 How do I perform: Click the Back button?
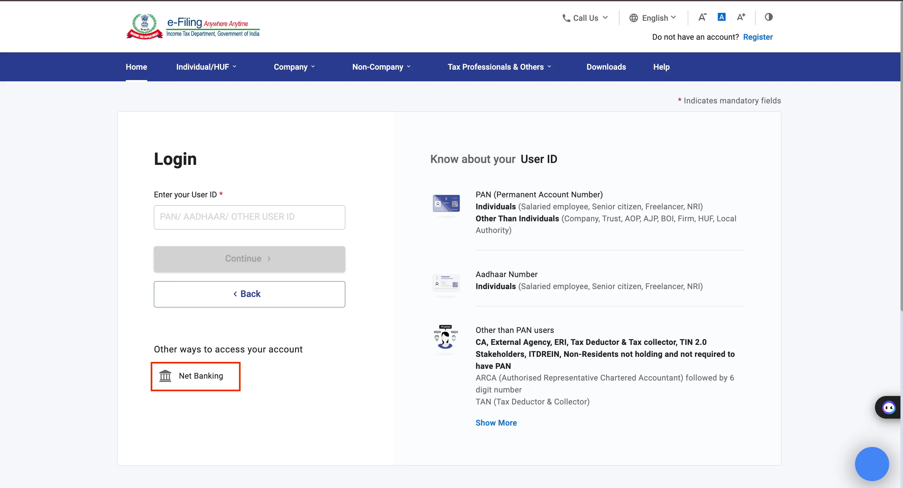(x=249, y=294)
